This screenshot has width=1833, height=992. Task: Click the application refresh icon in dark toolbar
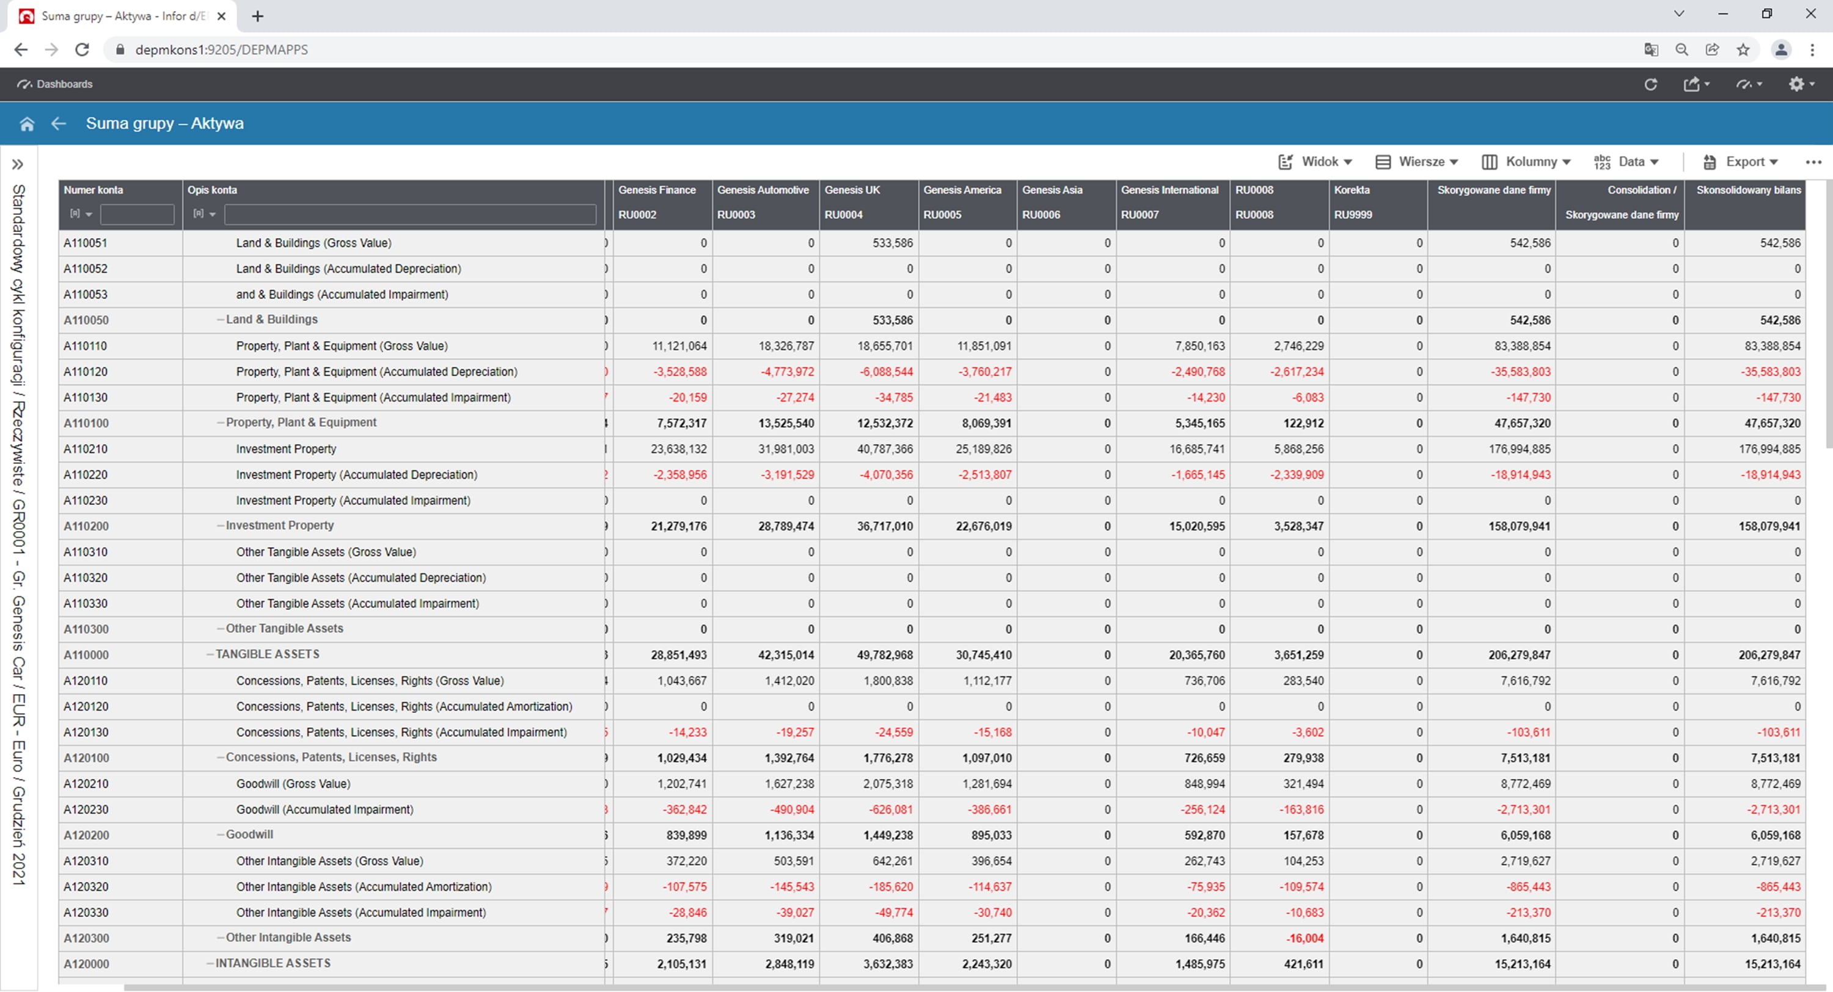tap(1651, 84)
